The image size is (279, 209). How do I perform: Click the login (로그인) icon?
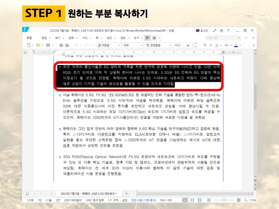coord(202,30)
